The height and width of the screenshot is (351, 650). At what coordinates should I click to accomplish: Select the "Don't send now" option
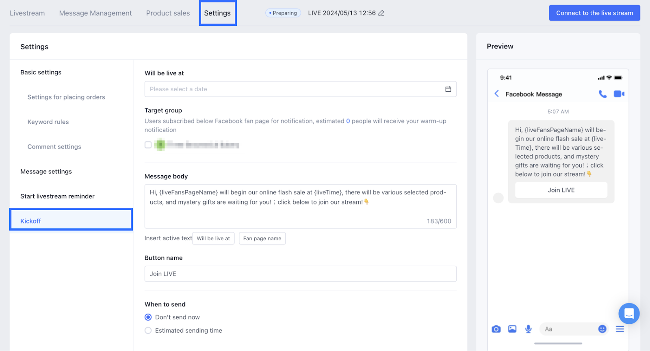(148, 317)
